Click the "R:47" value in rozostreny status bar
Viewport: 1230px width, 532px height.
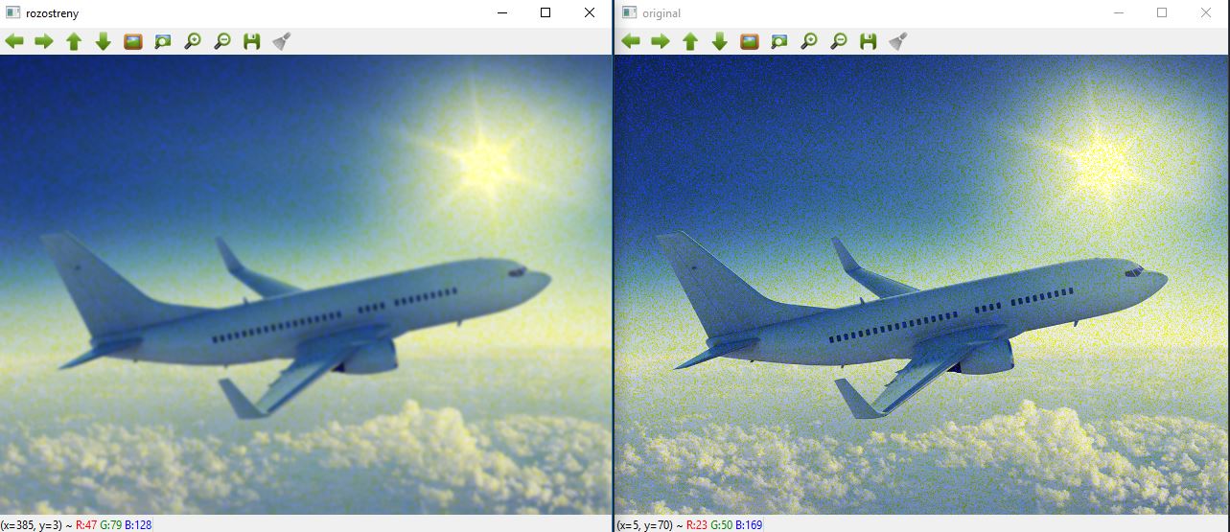pos(85,524)
